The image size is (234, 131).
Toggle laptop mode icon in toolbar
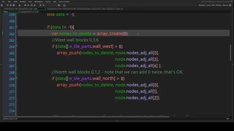tap(64, 5)
